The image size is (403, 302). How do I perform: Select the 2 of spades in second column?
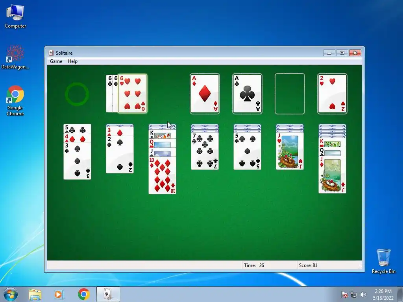(120, 154)
